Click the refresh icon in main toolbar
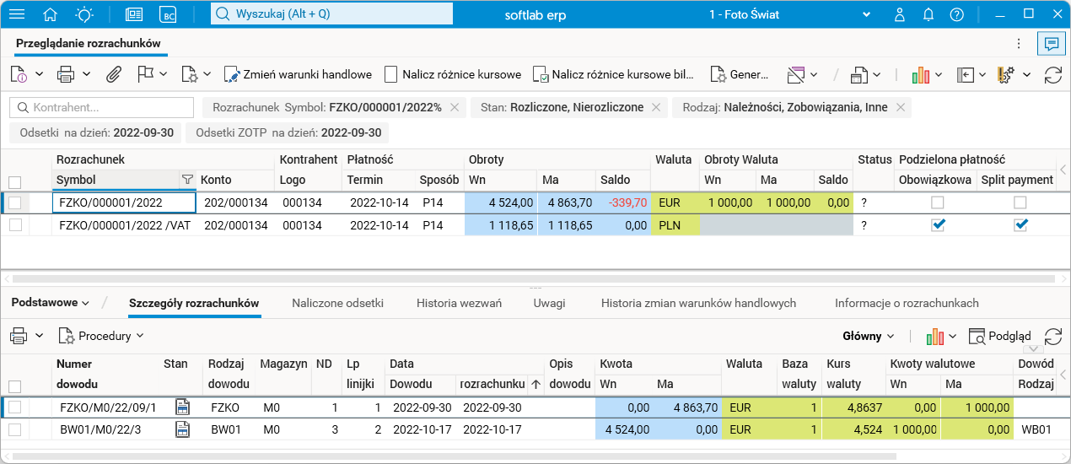Viewport: 1071px width, 464px height. [x=1052, y=74]
